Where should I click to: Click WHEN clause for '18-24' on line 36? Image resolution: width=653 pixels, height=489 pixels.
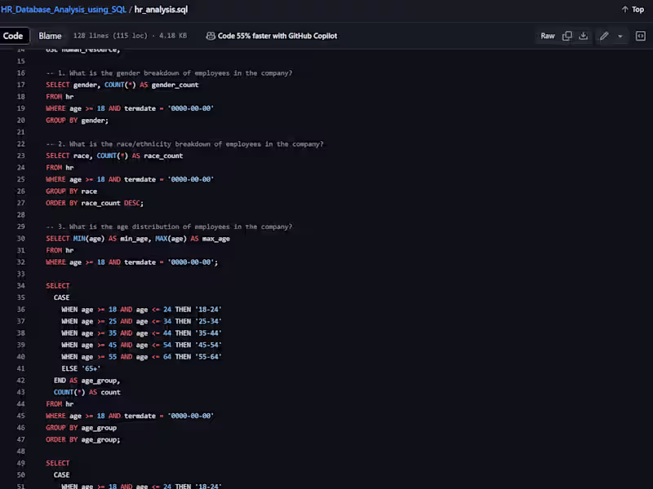pos(141,310)
